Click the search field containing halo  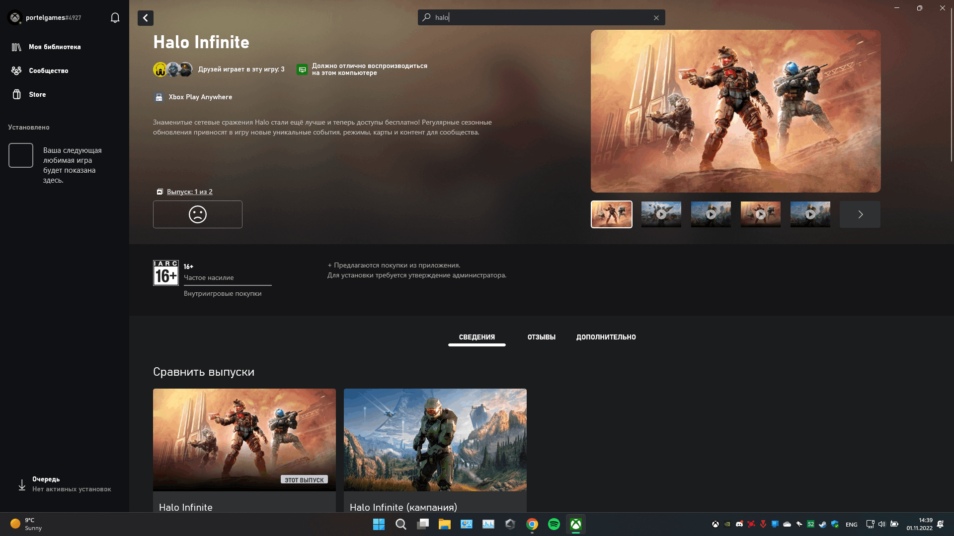(541, 17)
